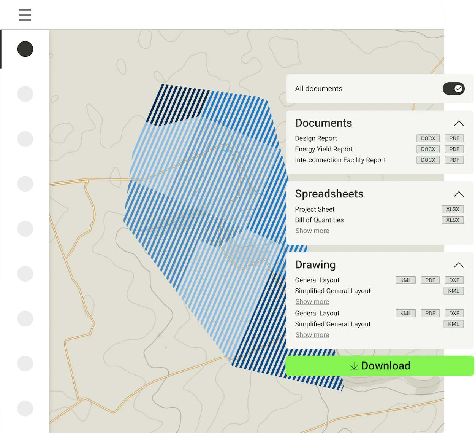Select PDF format for Design Report
Viewport: 475px width, 433px height.
454,138
